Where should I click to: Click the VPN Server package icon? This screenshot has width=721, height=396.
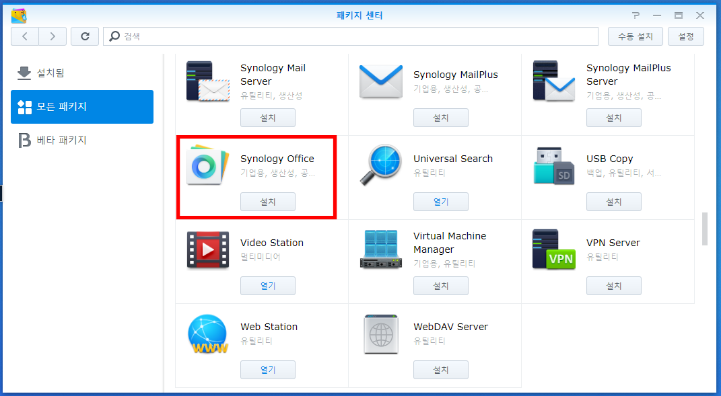[553, 249]
